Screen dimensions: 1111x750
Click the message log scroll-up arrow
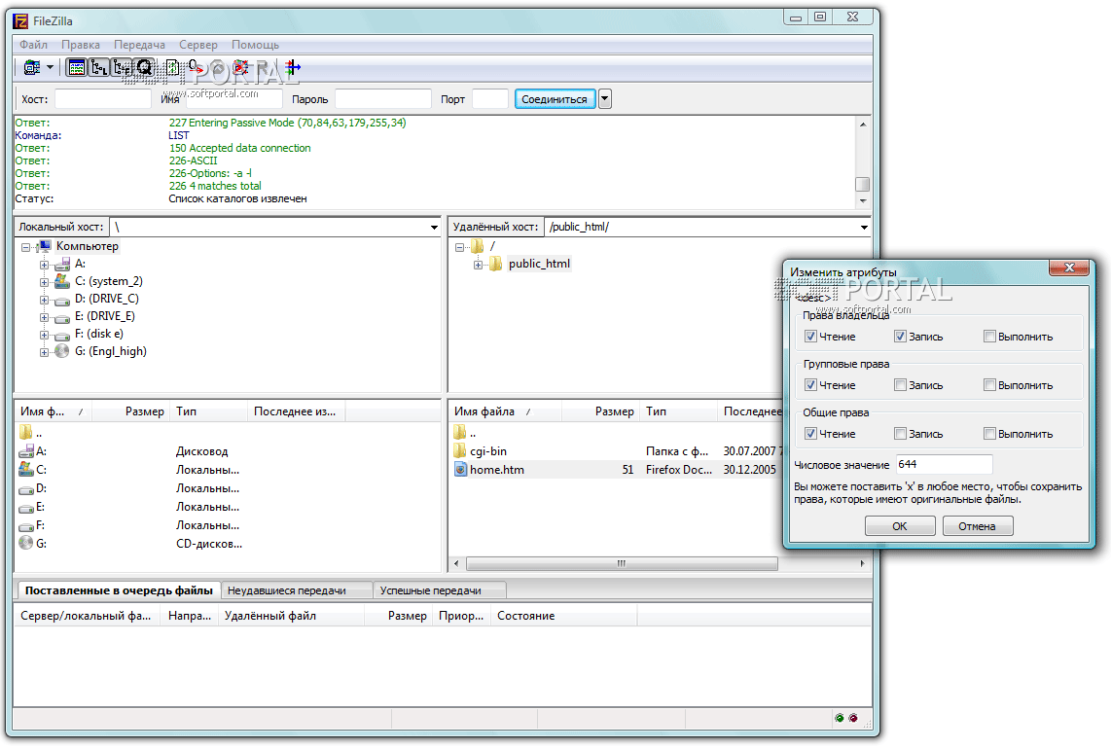click(862, 124)
